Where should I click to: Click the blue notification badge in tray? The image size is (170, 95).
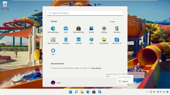click(x=168, y=92)
